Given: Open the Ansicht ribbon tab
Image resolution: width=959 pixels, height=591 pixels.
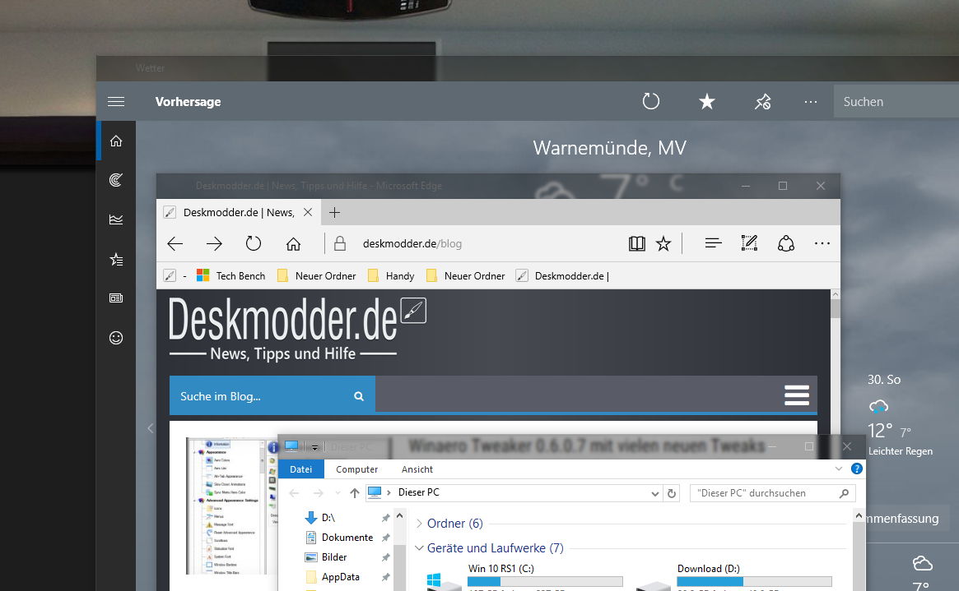Looking at the screenshot, I should tap(417, 469).
